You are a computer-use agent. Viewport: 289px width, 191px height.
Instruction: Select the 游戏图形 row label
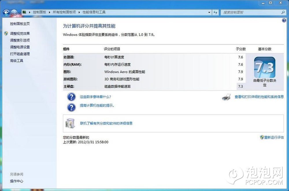(71, 79)
